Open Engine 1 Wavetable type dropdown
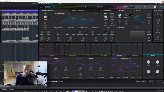The image size is (164, 92). click(x=48, y=11)
